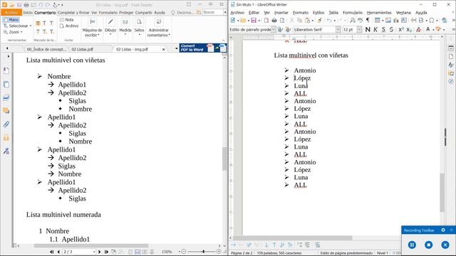Expand Administrar comentarios dropdown

(x=170, y=35)
